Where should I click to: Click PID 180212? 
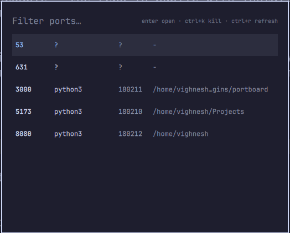coord(130,134)
